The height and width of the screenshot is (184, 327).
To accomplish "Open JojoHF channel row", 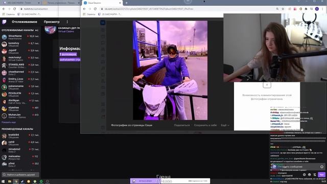I will coord(20,52).
